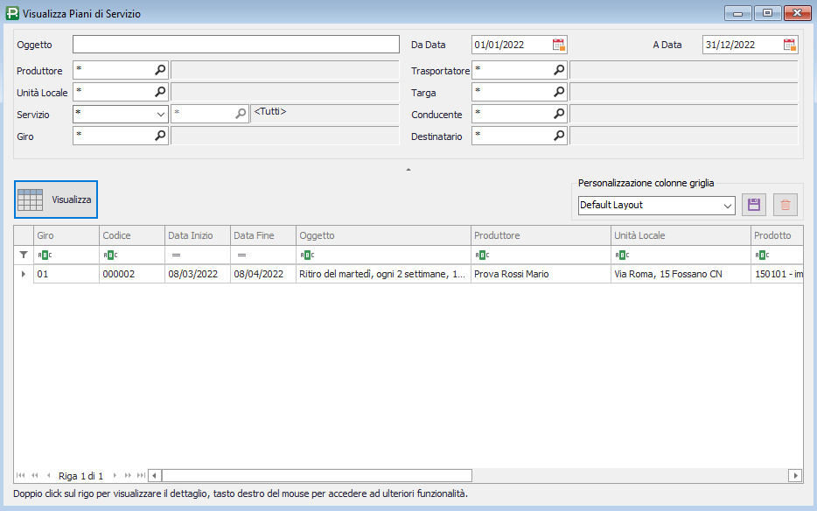This screenshot has width=817, height=511.
Task: Click the Oggetto text field
Action: pyautogui.click(x=235, y=45)
